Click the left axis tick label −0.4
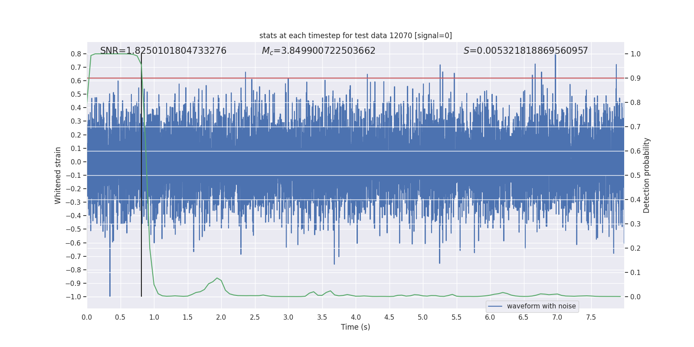This screenshot has width=694, height=347. 73,216
